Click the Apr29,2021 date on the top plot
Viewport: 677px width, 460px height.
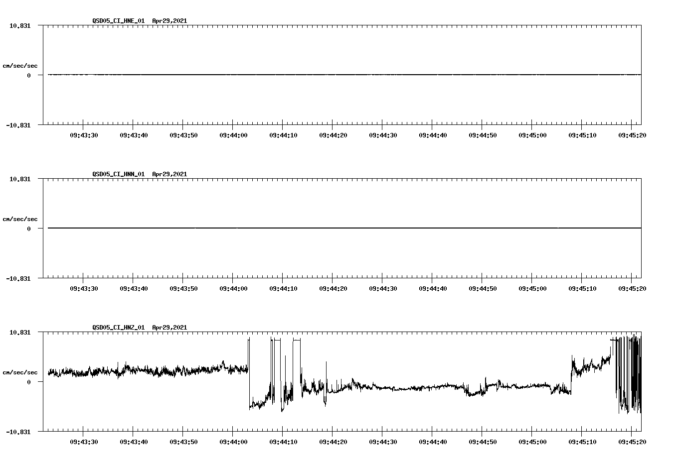pos(169,21)
